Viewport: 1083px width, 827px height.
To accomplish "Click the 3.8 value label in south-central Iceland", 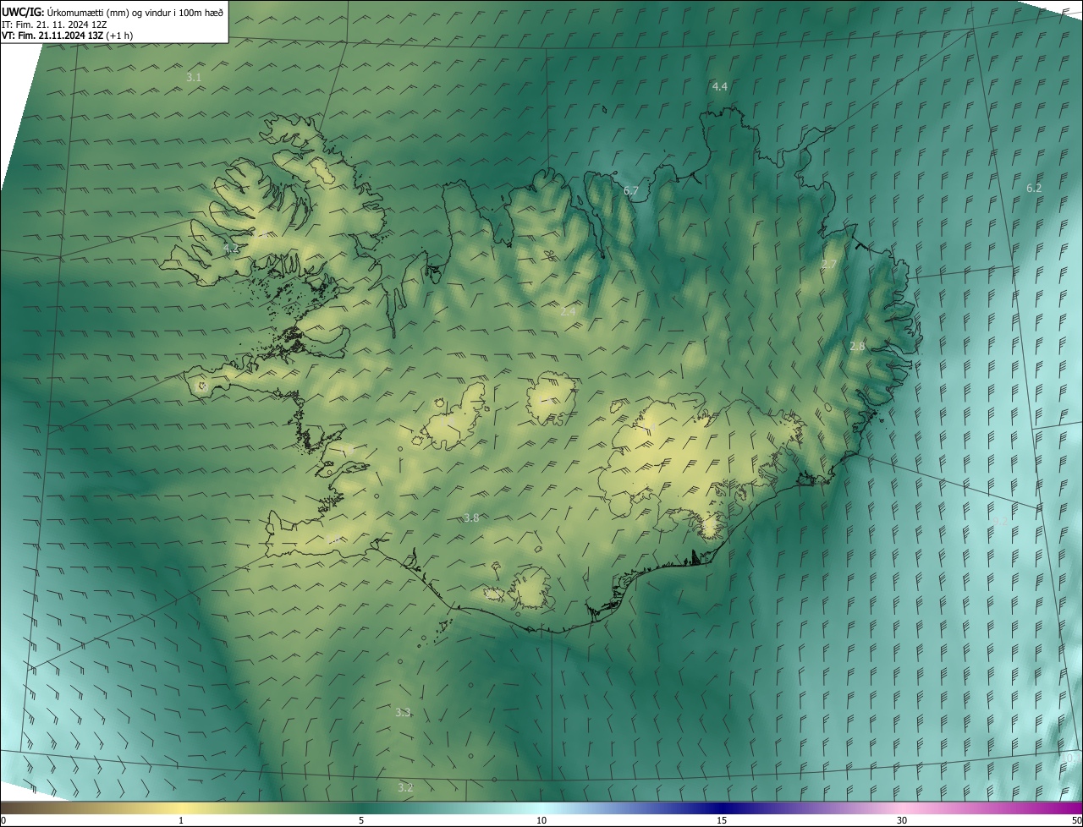I will (471, 518).
